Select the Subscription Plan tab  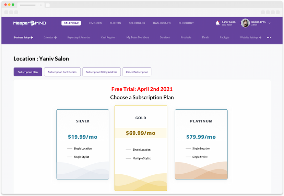tap(28, 72)
